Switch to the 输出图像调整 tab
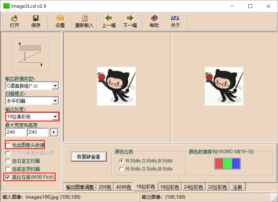Screen dimensions: 278x202 tap(80, 187)
